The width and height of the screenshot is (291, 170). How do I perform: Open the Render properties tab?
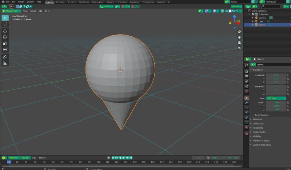coord(247,71)
